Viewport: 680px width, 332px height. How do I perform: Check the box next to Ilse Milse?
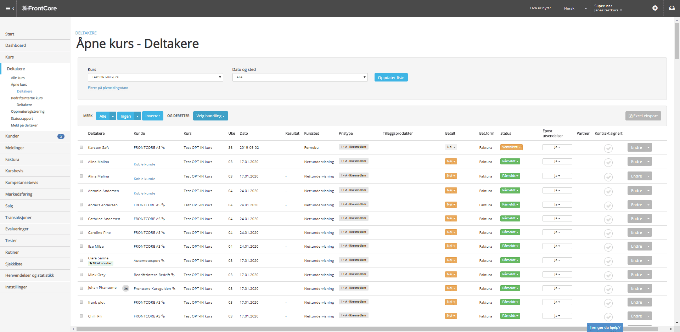tap(81, 246)
